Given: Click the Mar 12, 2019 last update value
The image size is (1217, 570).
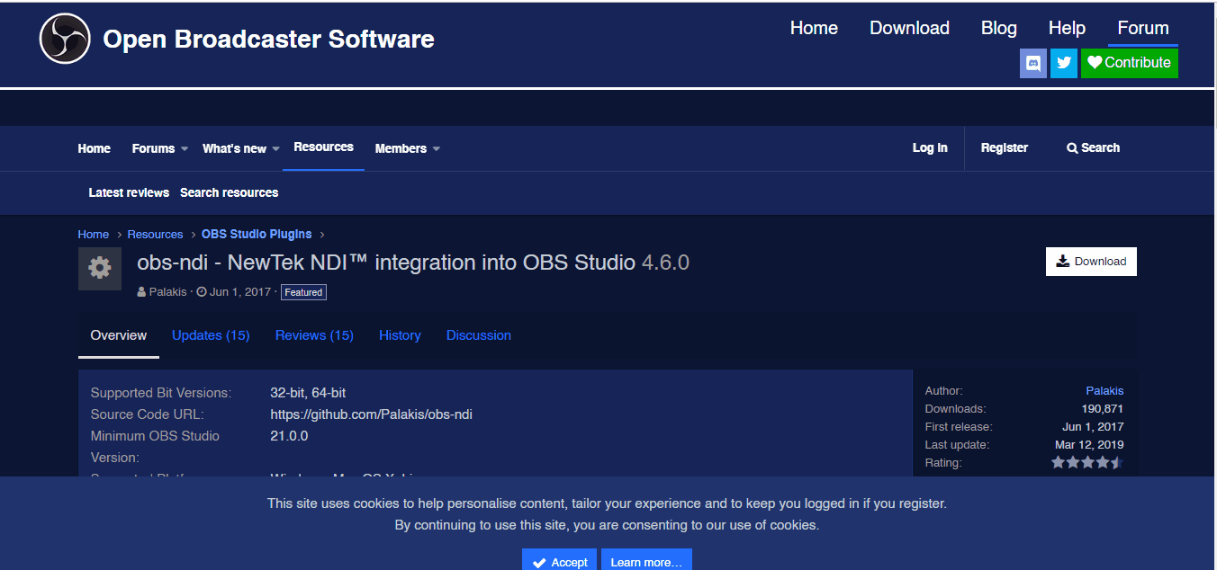Looking at the screenshot, I should [x=1089, y=445].
